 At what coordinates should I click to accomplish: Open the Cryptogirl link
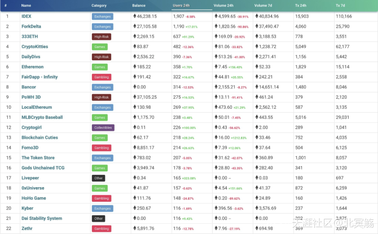[x=32, y=128]
